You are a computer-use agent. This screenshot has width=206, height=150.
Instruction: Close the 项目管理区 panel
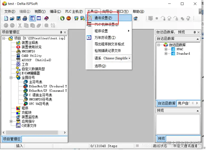[65, 32]
